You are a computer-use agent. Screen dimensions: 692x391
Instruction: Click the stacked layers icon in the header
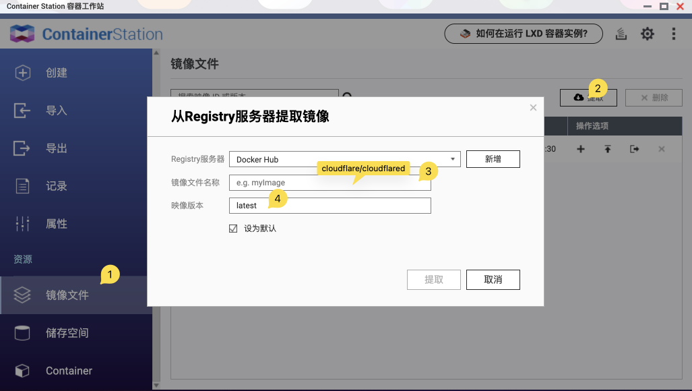(621, 34)
